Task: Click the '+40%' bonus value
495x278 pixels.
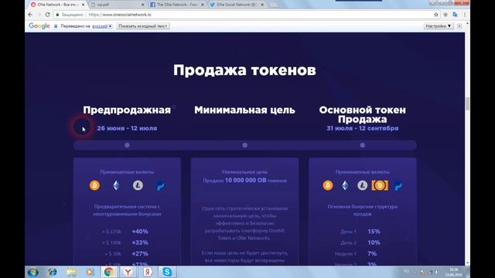Action: click(140, 232)
